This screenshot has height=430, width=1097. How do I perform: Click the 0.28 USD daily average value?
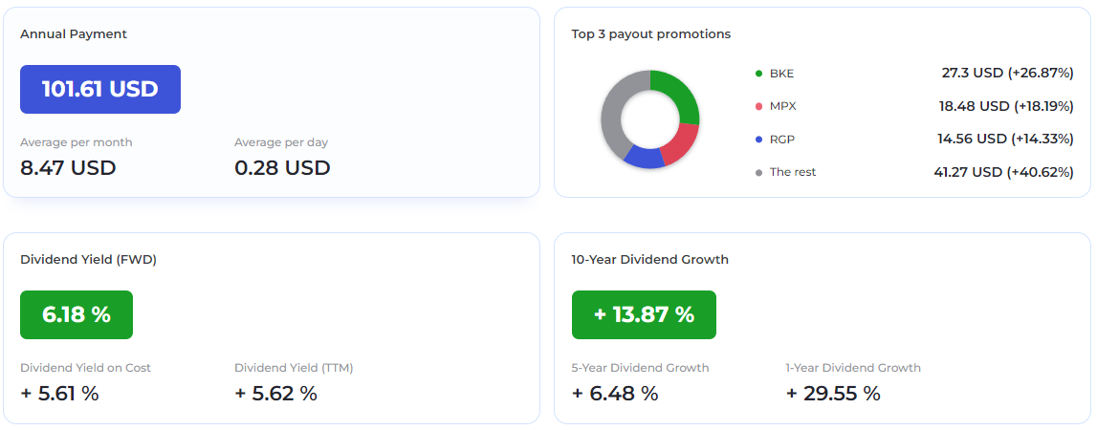click(282, 168)
